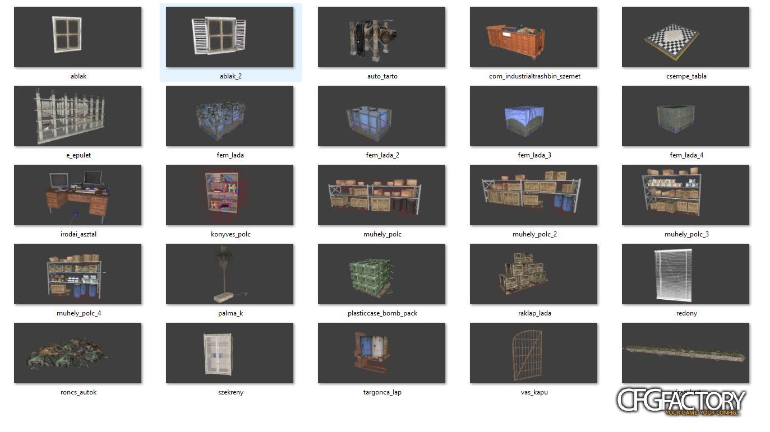Screen dimensions: 770x432
Task: Open the auto_tarto car holder thumbnail
Action: 382,37
